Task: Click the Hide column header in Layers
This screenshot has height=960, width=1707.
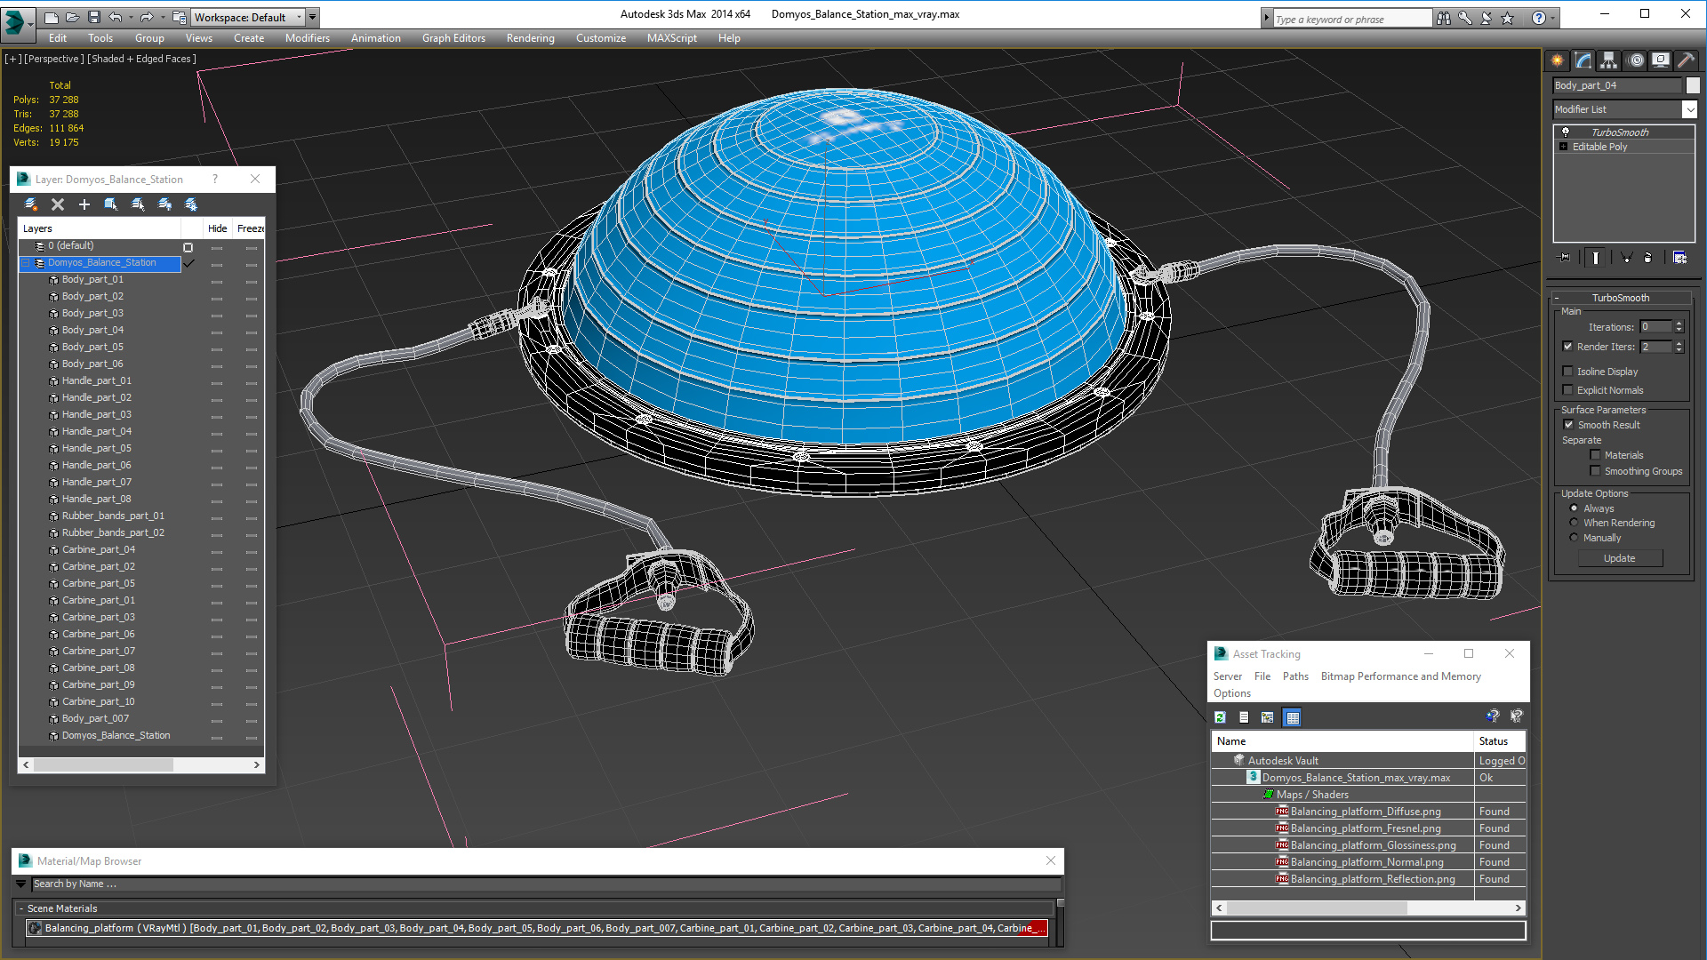Action: point(217,228)
